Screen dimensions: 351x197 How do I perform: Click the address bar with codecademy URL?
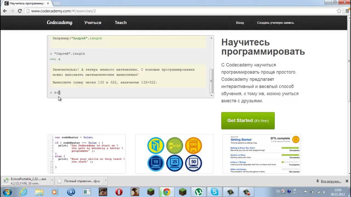click(x=184, y=11)
